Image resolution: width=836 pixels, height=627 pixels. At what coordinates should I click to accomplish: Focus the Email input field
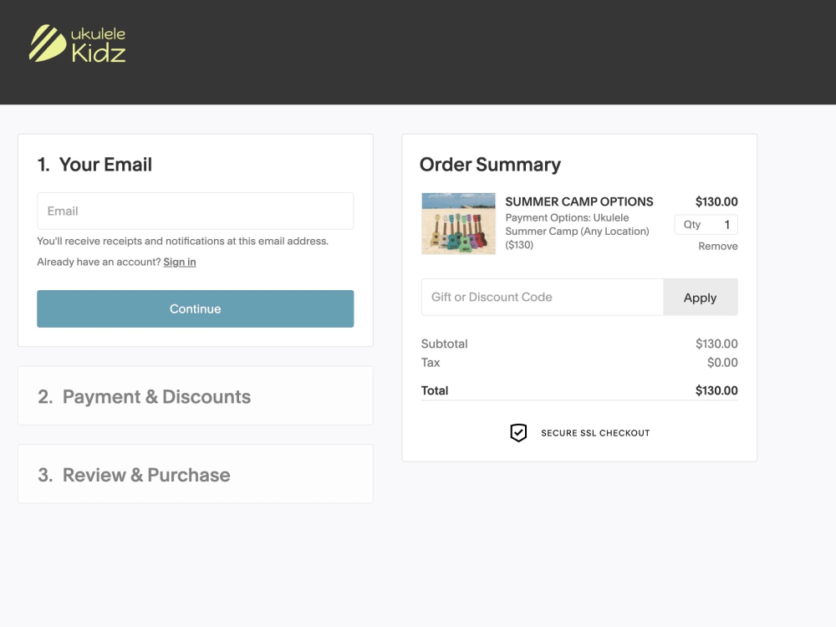tap(195, 212)
